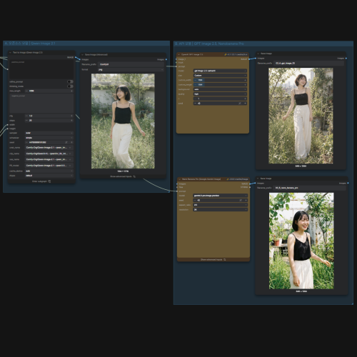Open the vae_name model dropdown
This screenshot has height=357, width=357.
(49, 159)
